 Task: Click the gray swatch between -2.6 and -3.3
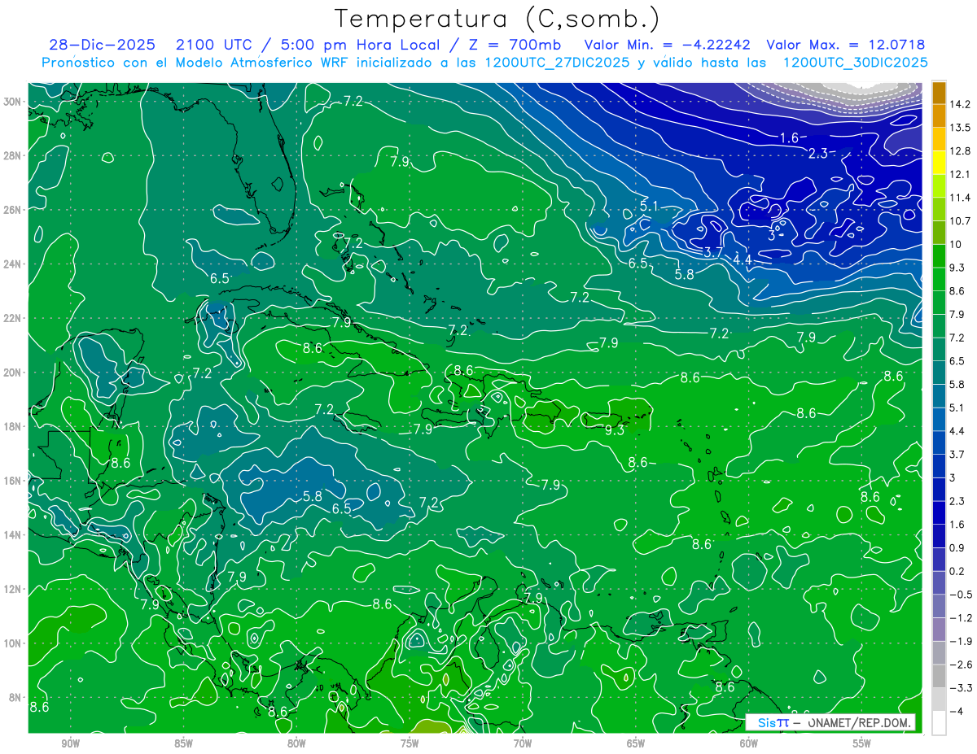click(939, 676)
